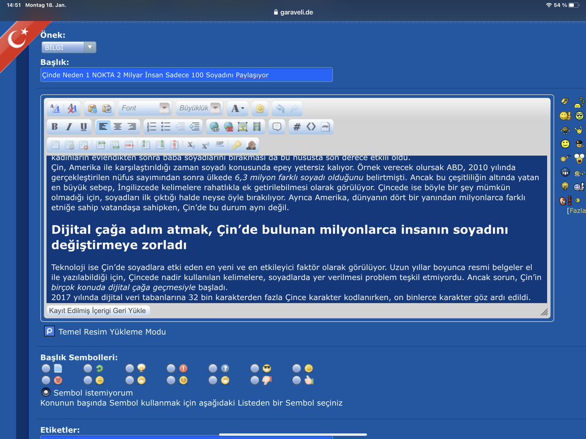Open the Önek prefix dropdown showing BİLGİ
This screenshot has height=439, width=586.
coord(69,47)
